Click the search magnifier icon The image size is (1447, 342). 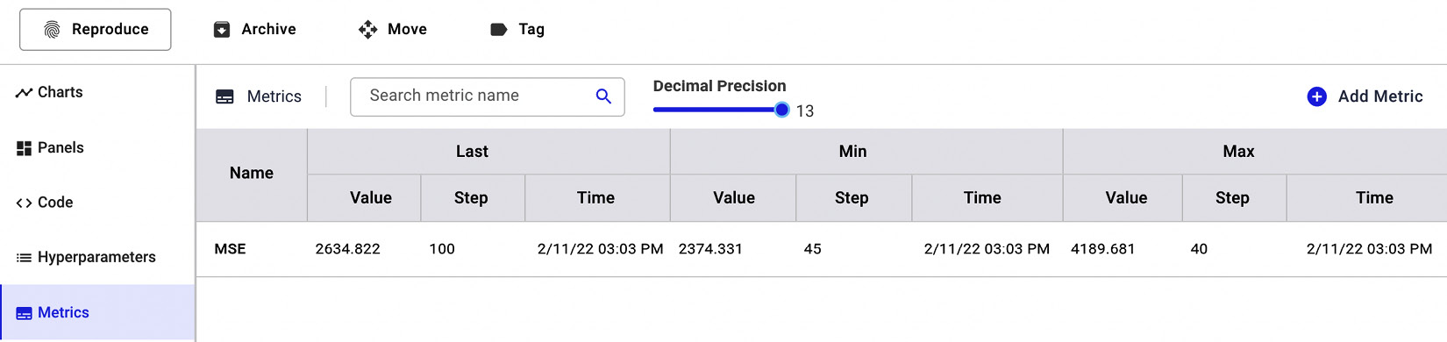[603, 96]
